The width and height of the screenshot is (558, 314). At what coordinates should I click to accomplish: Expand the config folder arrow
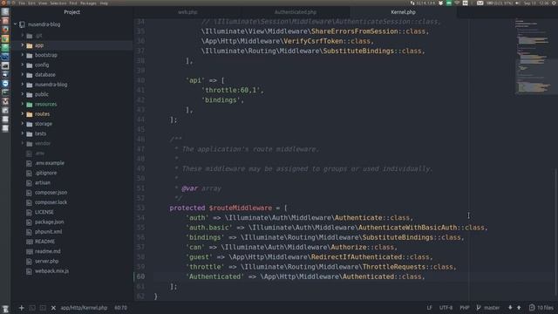point(23,65)
